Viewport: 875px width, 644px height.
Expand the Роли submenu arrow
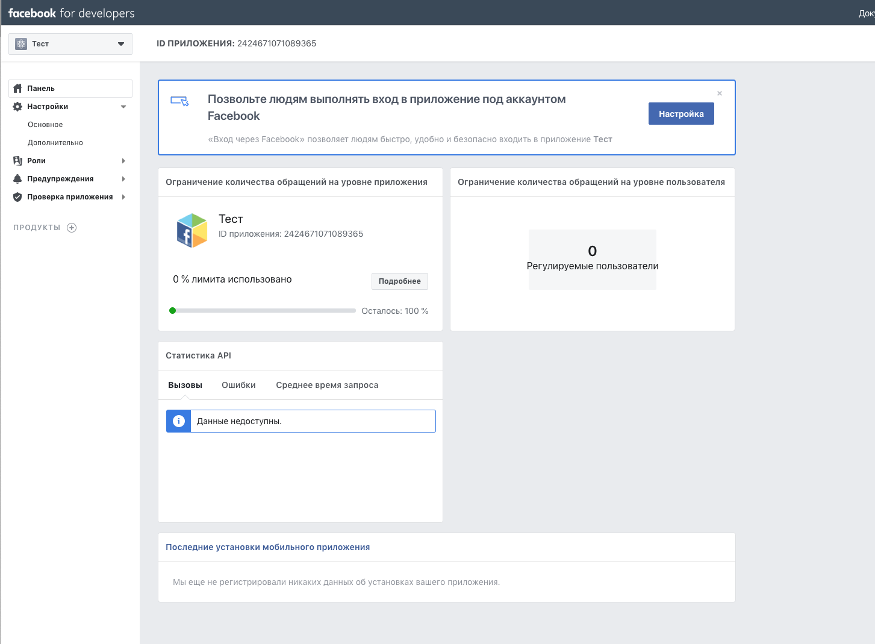coord(123,161)
